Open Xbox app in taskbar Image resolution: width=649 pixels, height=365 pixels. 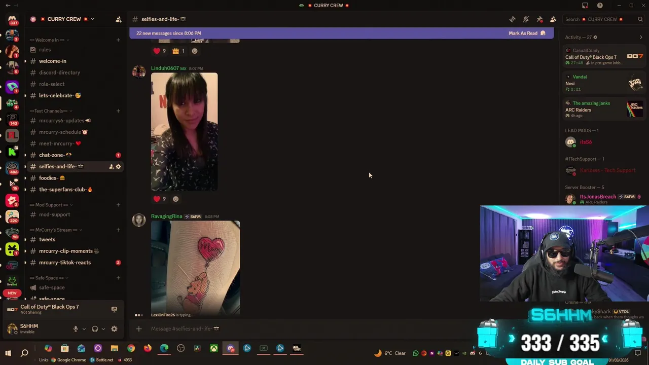(x=214, y=348)
